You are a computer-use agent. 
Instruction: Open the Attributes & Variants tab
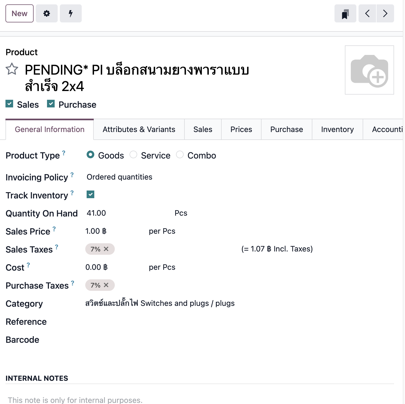139,129
